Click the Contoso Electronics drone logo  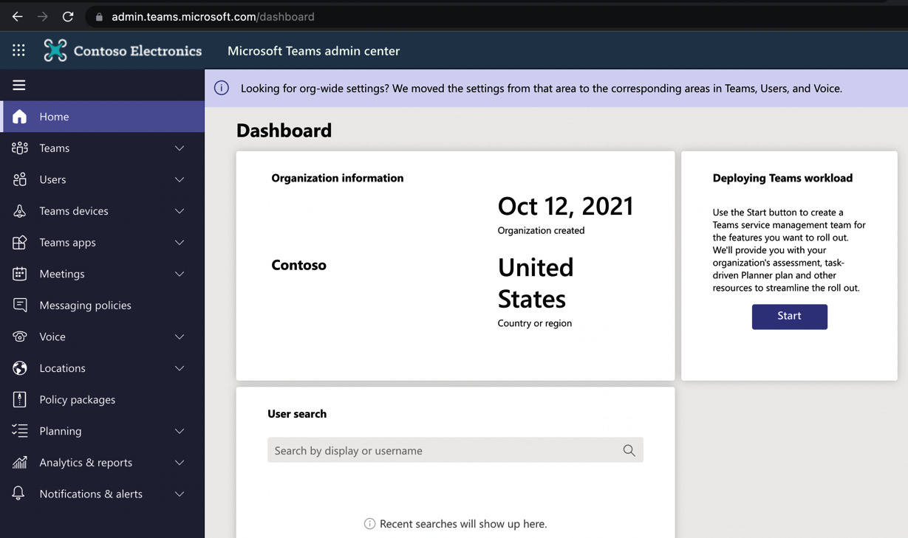55,50
